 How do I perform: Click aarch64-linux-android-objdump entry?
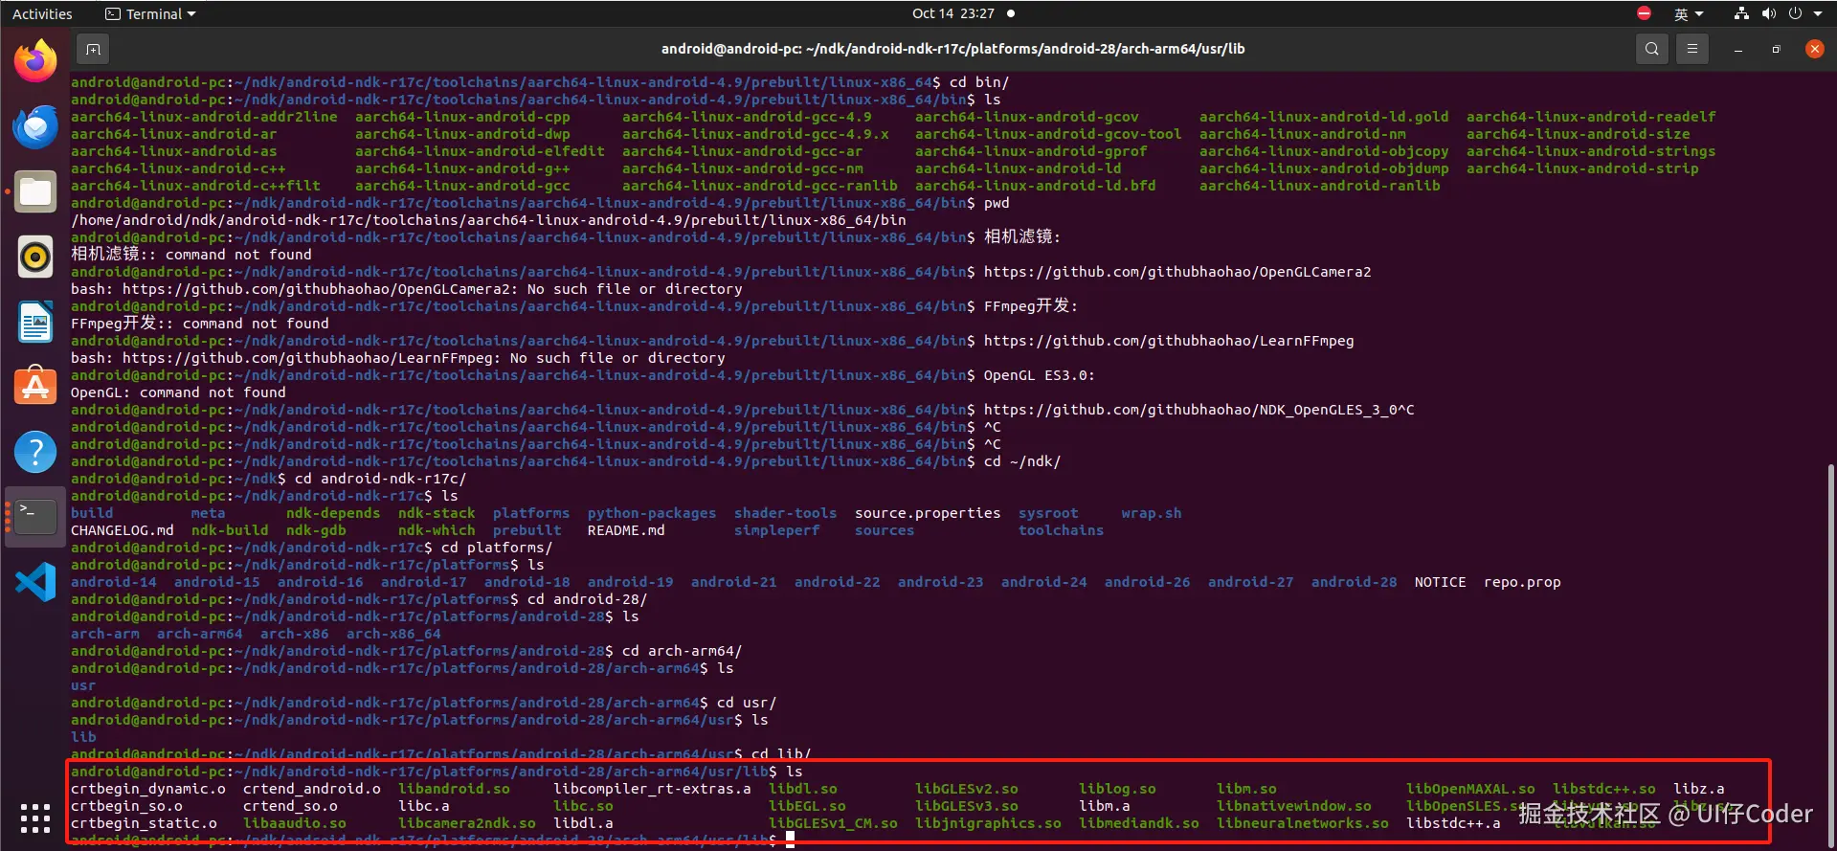click(x=1324, y=168)
